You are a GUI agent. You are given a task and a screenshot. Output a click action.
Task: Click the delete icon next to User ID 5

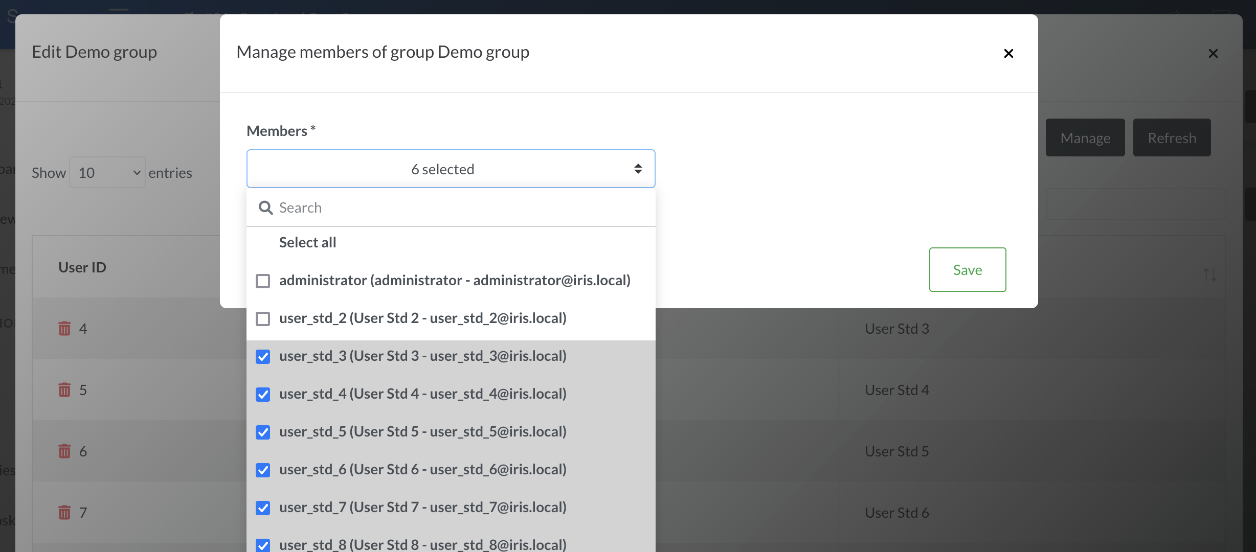click(x=63, y=389)
